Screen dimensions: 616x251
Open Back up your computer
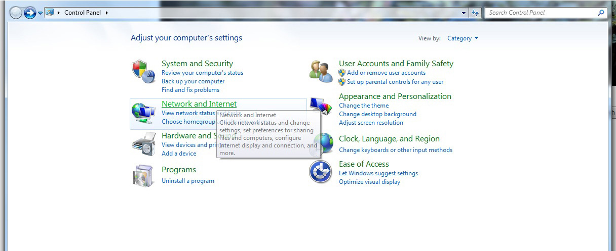tap(193, 81)
